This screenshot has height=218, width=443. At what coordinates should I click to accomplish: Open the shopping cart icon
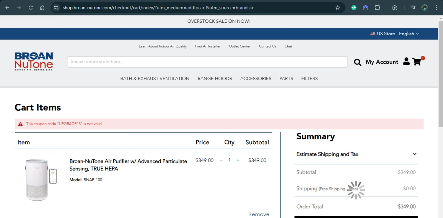[417, 62]
